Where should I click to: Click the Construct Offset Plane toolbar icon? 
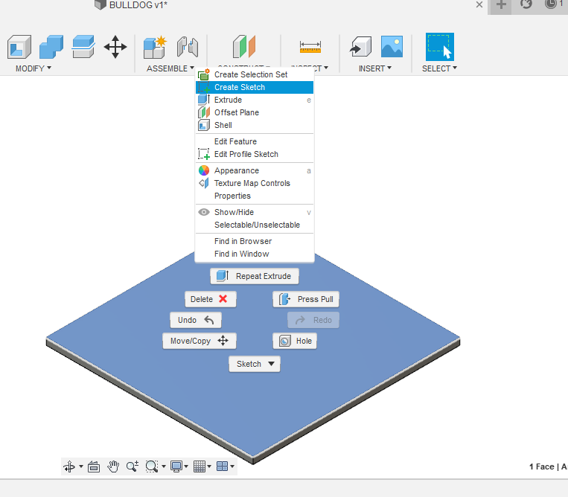click(x=243, y=47)
